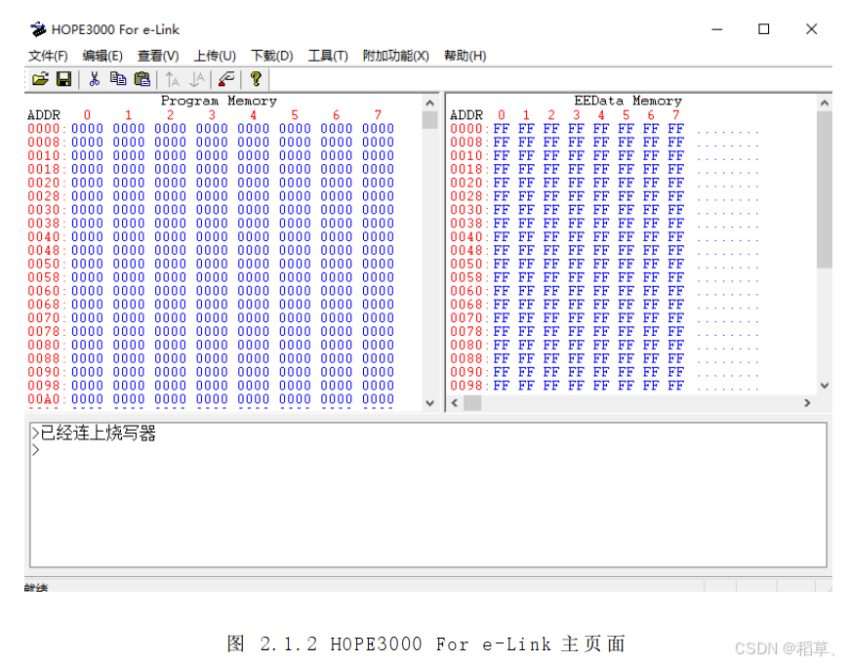Click column 7 FF byte in EEData row 0030

675,210
